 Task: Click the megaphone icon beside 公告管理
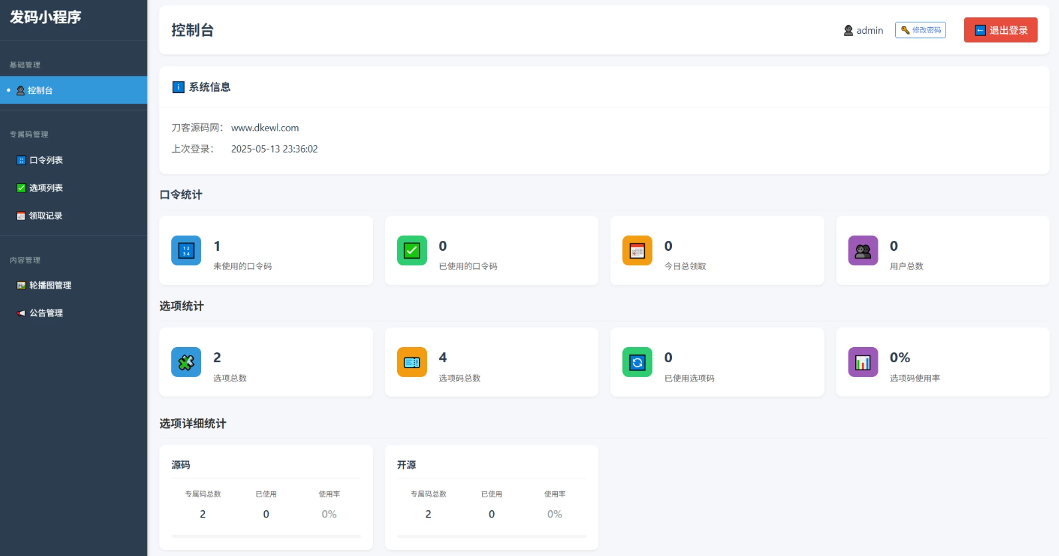coord(21,314)
